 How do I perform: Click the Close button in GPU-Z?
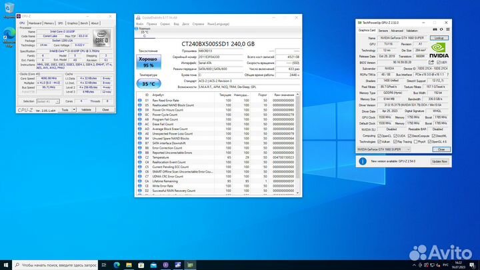(441, 149)
